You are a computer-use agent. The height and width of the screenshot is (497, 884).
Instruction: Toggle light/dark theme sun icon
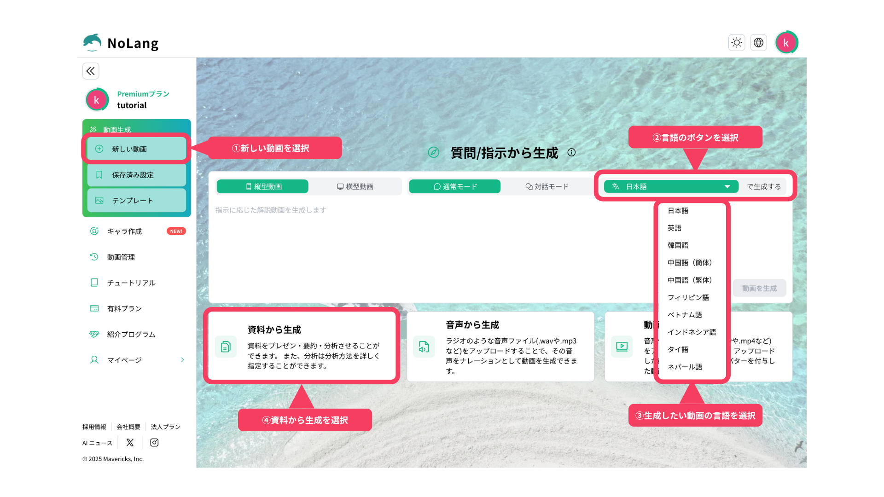[737, 43]
